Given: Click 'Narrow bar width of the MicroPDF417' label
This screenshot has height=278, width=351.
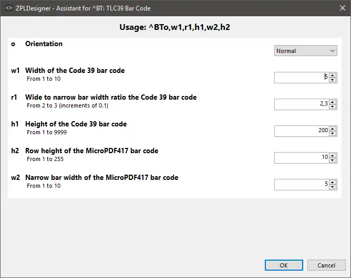Looking at the screenshot, I should [102, 178].
